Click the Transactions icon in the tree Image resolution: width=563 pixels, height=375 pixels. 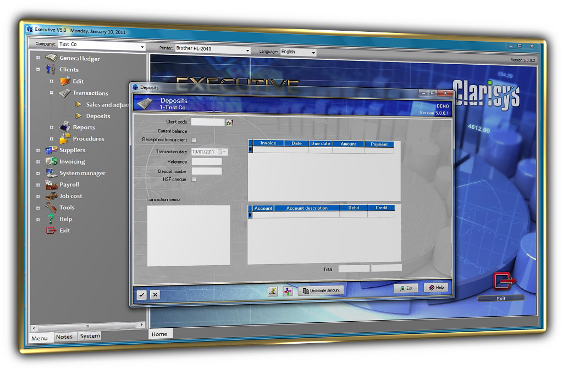(65, 93)
